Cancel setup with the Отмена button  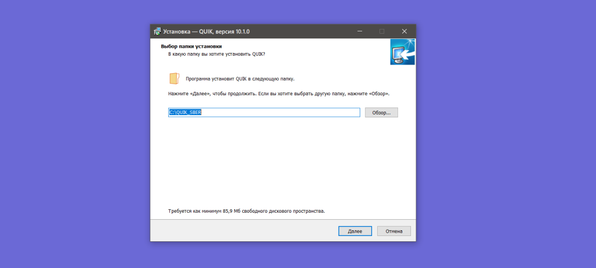tap(394, 231)
